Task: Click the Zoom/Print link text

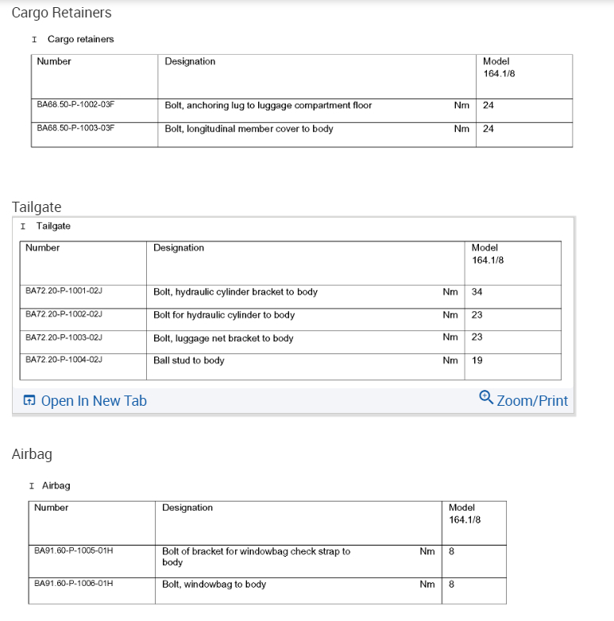Action: (x=532, y=401)
